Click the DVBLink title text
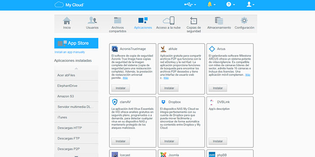Viewport: 315px width, 157px height. click(224, 102)
